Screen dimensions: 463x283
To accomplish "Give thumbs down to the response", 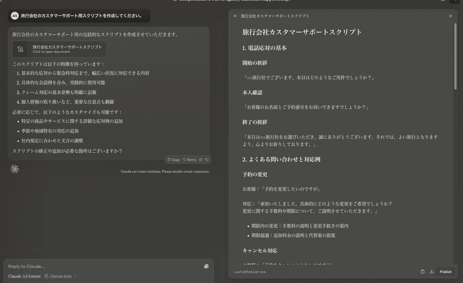I will (207, 159).
